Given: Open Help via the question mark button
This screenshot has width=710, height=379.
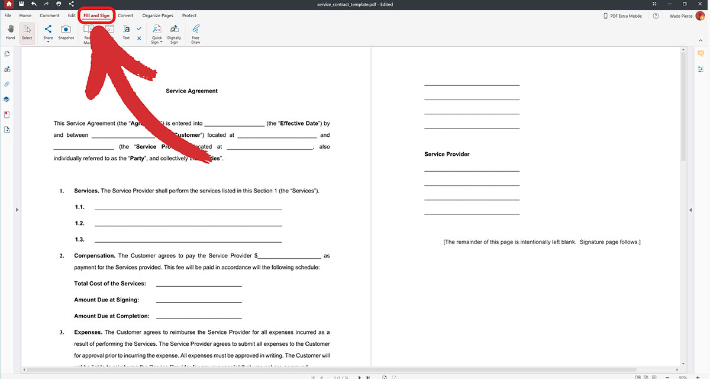Looking at the screenshot, I should click(x=656, y=16).
